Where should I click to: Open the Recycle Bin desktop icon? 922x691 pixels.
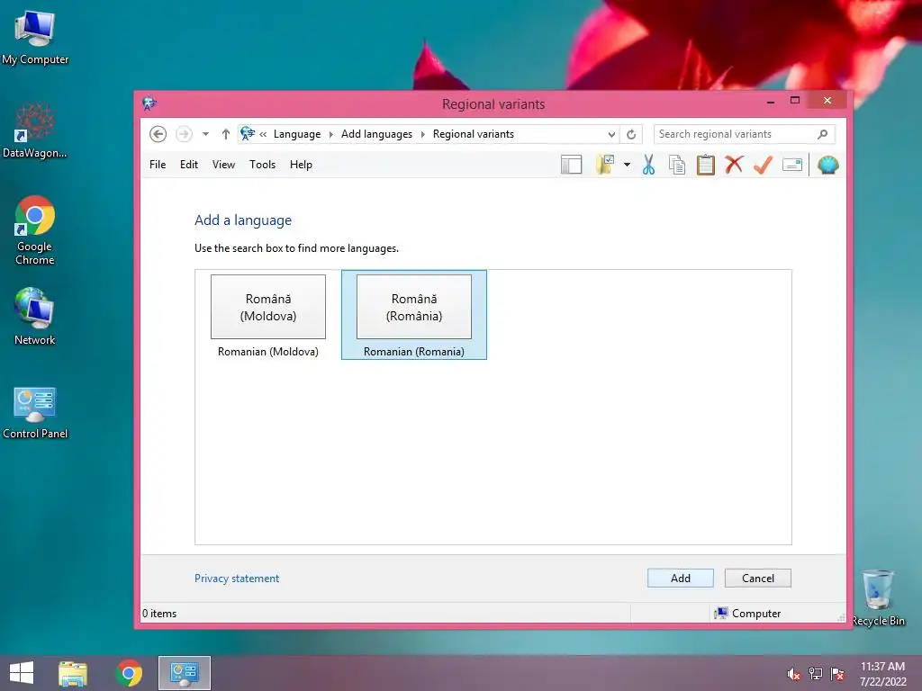[x=879, y=597]
